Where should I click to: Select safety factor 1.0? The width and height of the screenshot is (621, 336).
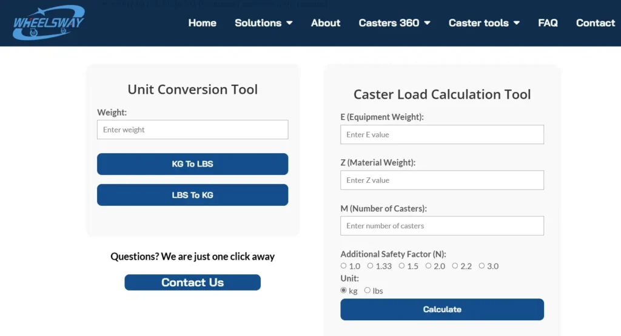[x=343, y=266]
